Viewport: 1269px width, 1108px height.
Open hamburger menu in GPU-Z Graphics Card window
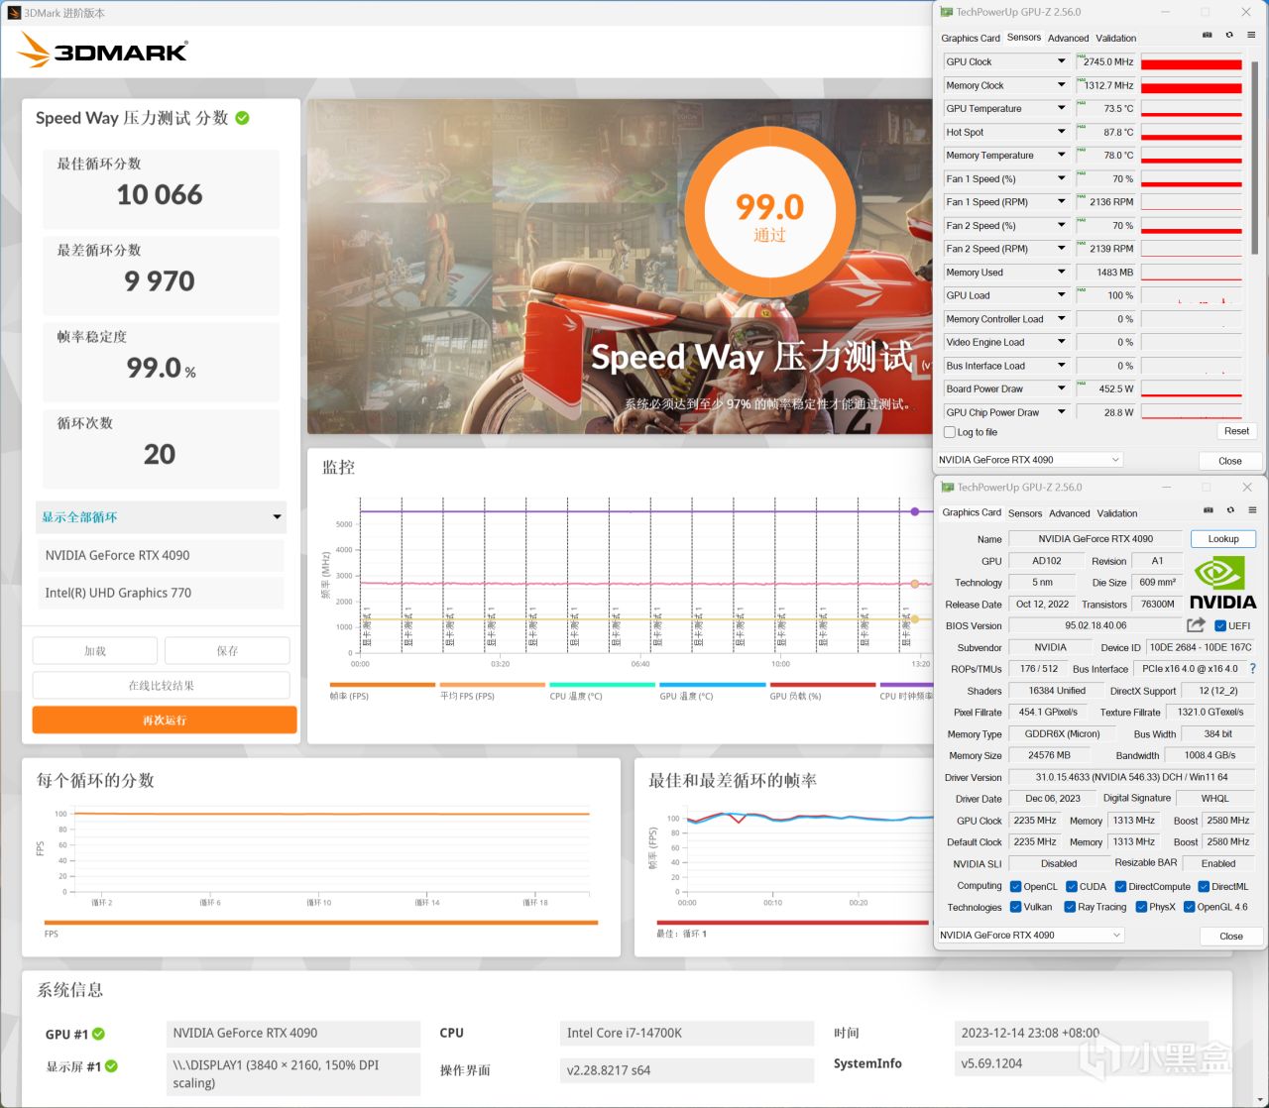[x=1252, y=510]
